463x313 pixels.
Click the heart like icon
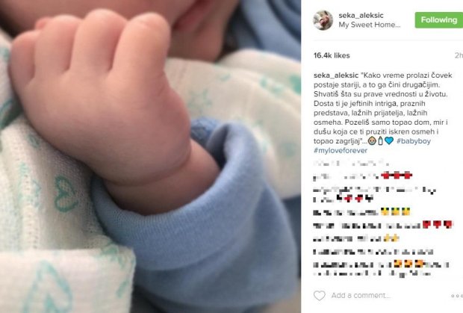pos(319,295)
